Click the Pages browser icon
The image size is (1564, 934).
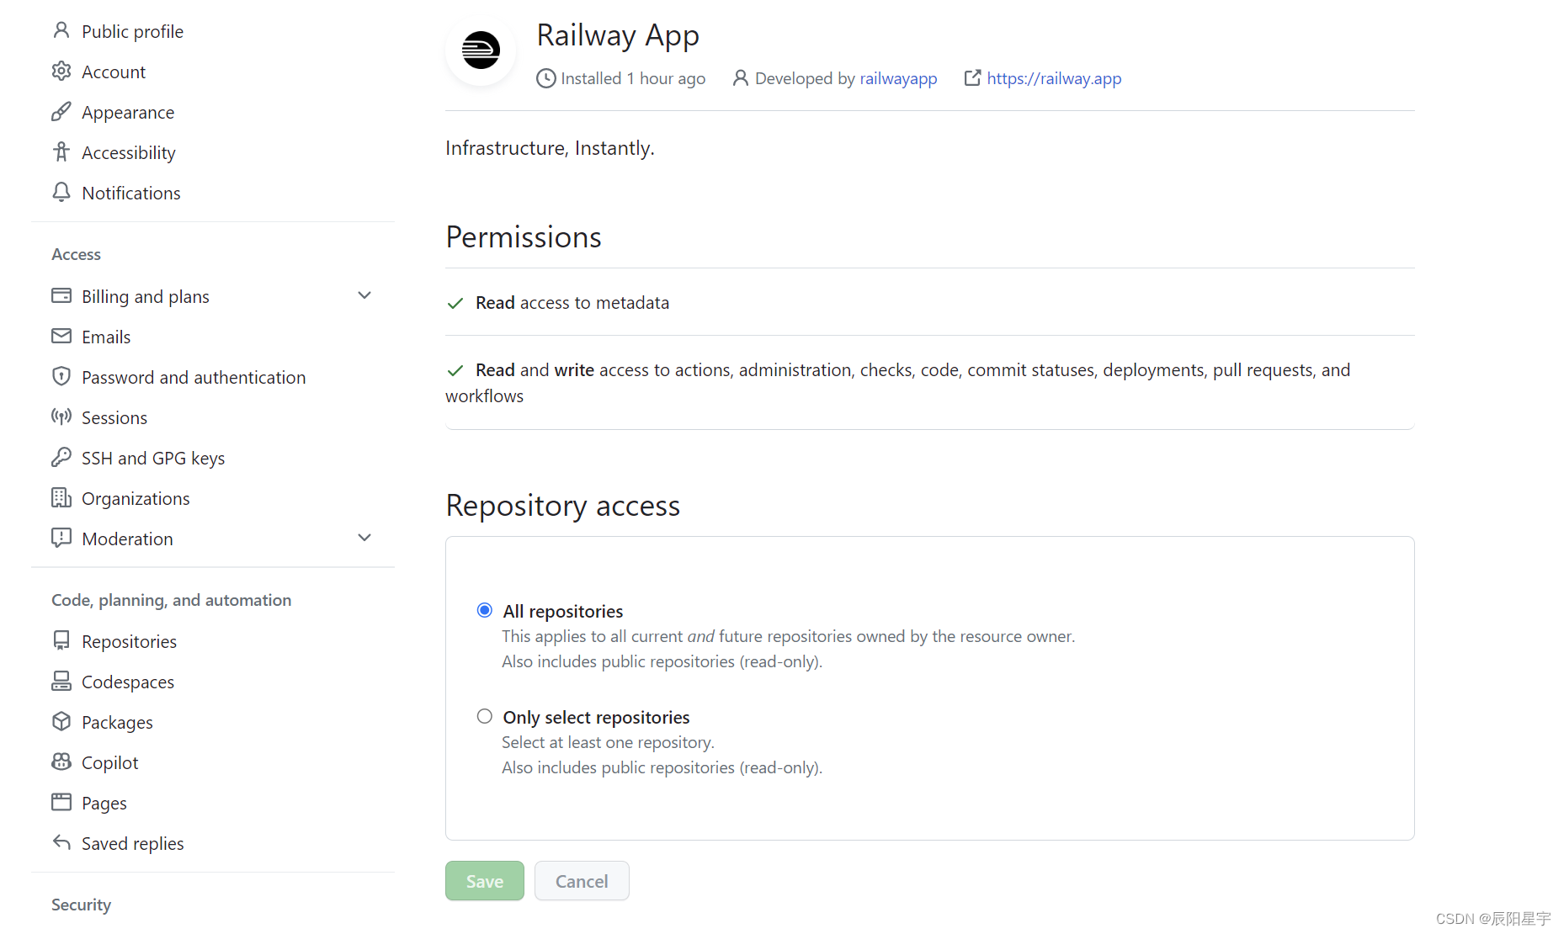point(61,803)
